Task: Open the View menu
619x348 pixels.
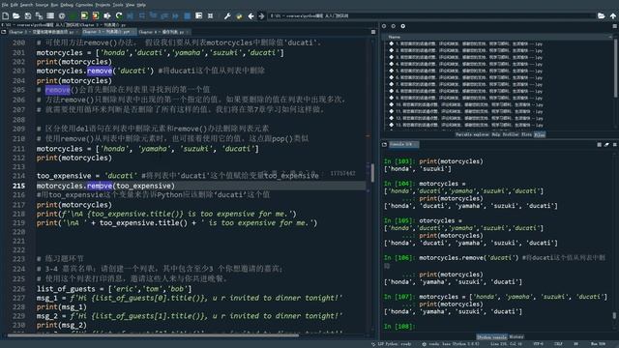Action: (131, 5)
